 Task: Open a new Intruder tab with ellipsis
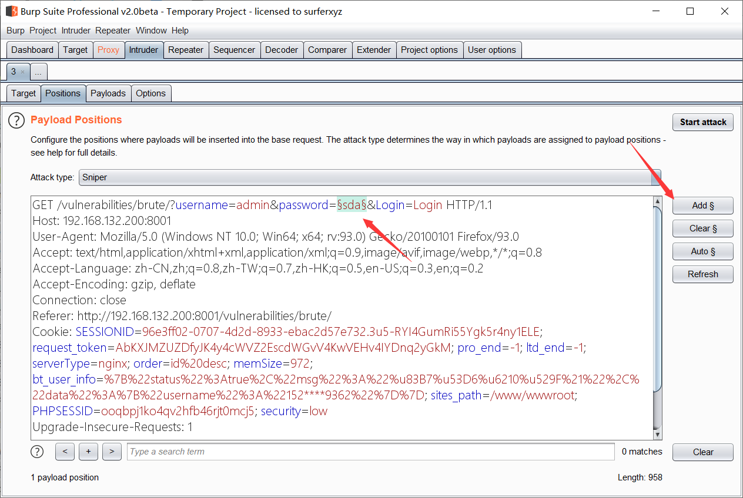(38, 72)
